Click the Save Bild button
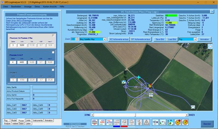 160,39
